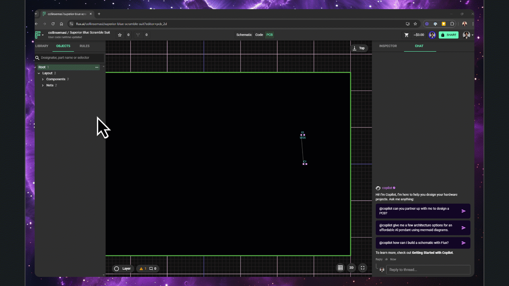Click the yellow browser extension icon
This screenshot has width=509, height=286.
point(443,24)
